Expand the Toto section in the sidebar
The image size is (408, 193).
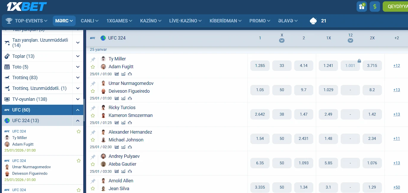tap(78, 67)
